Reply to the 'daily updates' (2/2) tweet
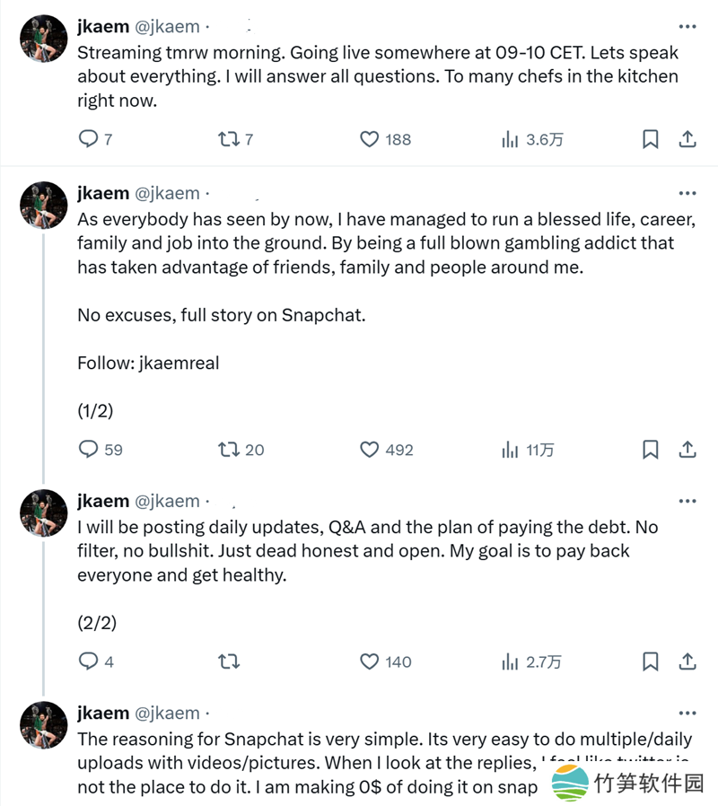Image resolution: width=718 pixels, height=806 pixels. (x=89, y=661)
